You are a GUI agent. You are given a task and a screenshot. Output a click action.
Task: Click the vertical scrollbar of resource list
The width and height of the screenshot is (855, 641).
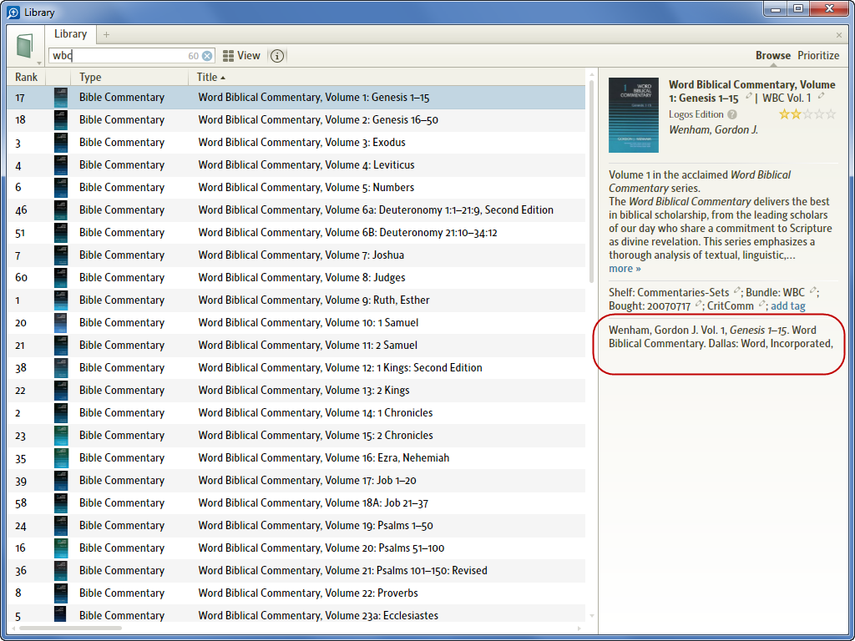592,181
